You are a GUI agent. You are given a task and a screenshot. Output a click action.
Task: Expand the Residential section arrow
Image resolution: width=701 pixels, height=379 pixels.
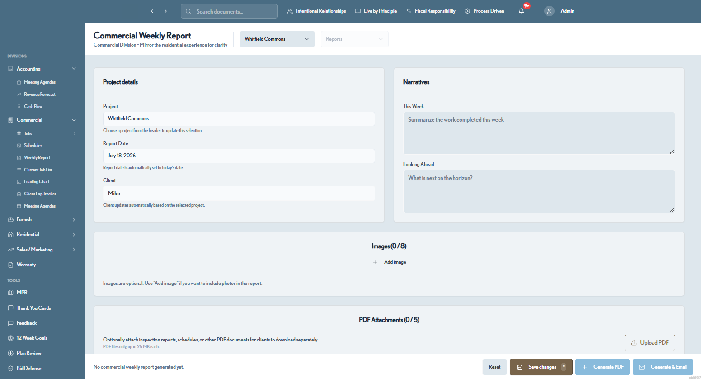tap(74, 234)
